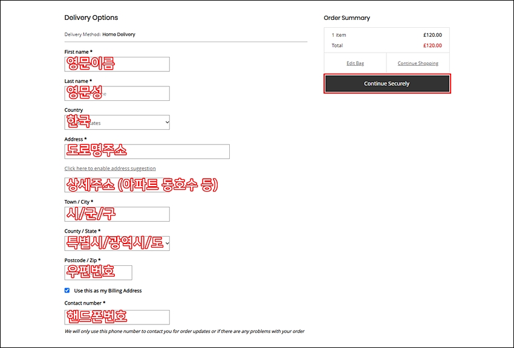Open the County / State dropdown
Viewport: 514px width, 348px height.
click(117, 243)
